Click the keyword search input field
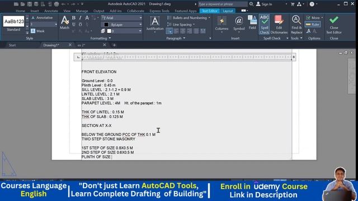The height and width of the screenshot is (201, 358). pyautogui.click(x=223, y=4)
